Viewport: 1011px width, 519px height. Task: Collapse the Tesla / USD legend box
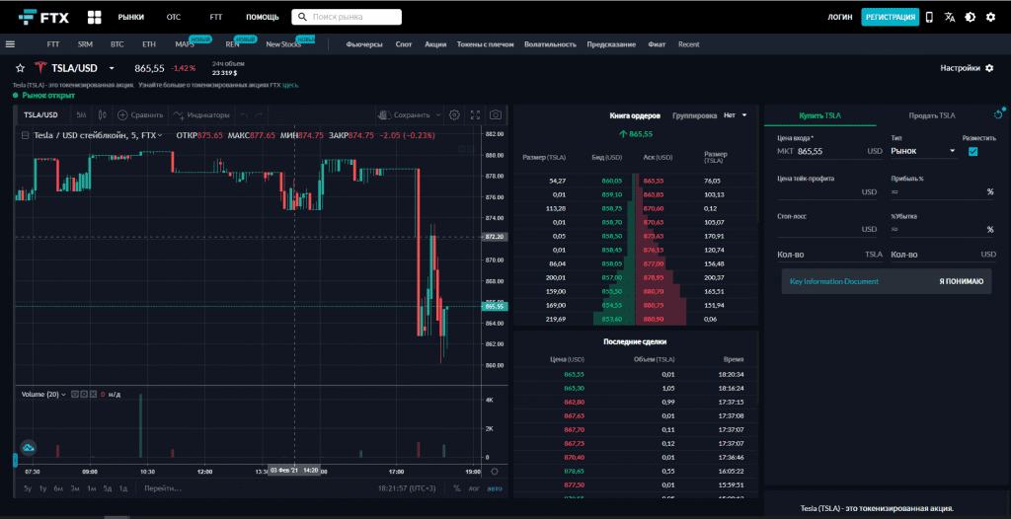(25, 135)
